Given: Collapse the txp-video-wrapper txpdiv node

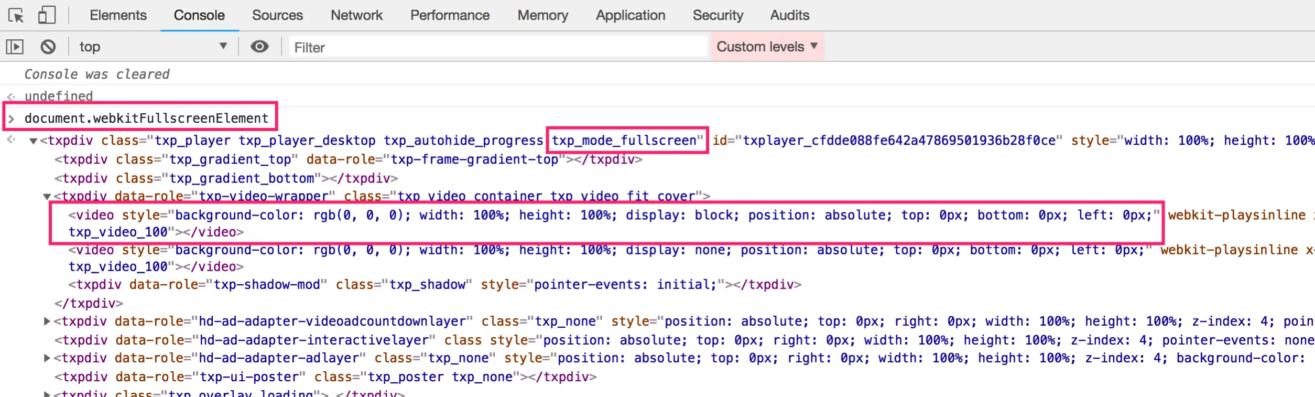Looking at the screenshot, I should 47,197.
